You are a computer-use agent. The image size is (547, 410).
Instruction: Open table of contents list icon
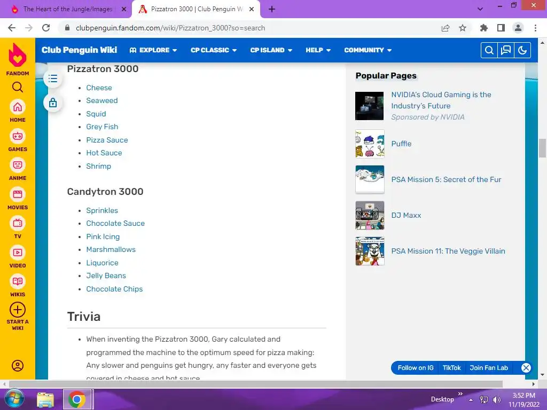point(53,78)
